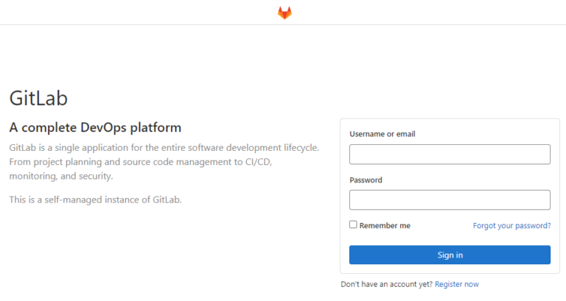
Task: Open the Forgot your password? link
Action: click(x=512, y=226)
